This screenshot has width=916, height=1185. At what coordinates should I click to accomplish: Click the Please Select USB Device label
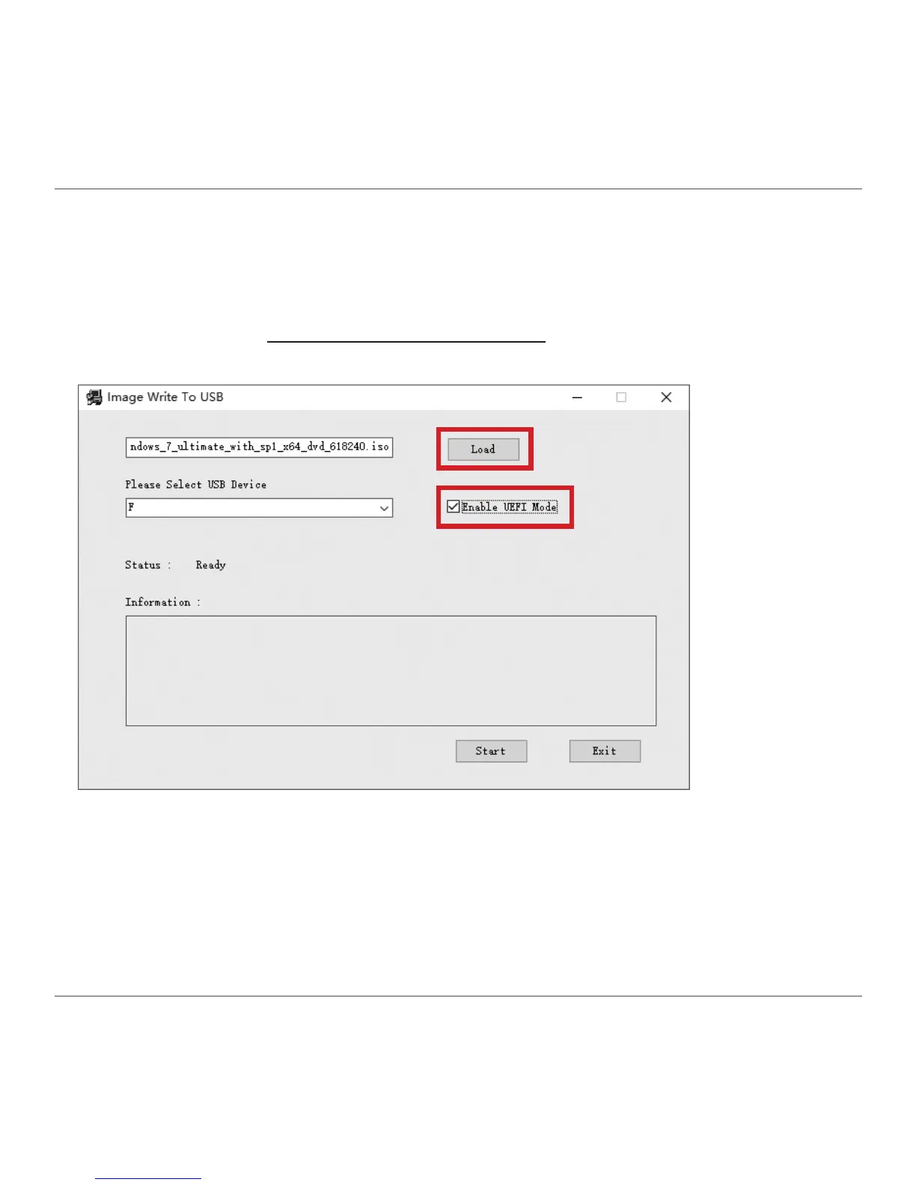click(196, 485)
